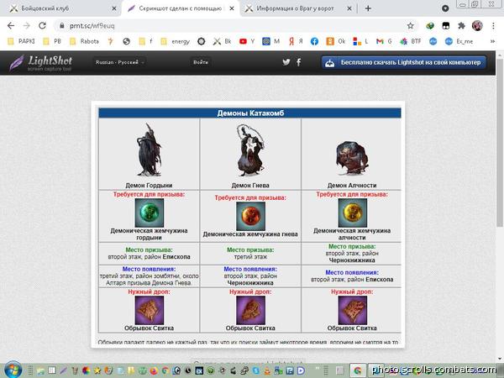Click the browser forward arrow
This screenshot has height=378, width=504.
point(27,26)
